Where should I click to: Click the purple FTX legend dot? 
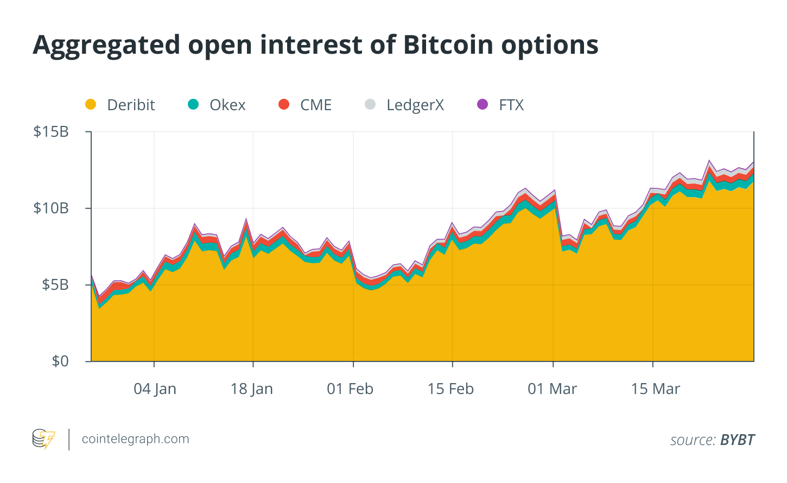(483, 104)
